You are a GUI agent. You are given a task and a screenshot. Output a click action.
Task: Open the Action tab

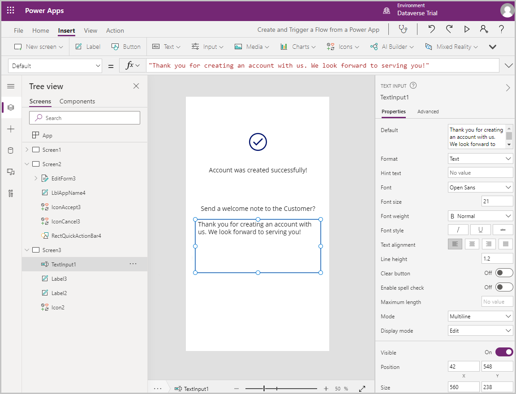coord(115,30)
